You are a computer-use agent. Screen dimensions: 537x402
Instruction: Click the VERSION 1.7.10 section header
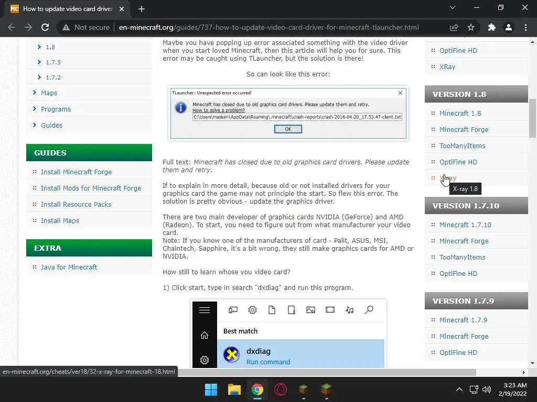(476, 205)
